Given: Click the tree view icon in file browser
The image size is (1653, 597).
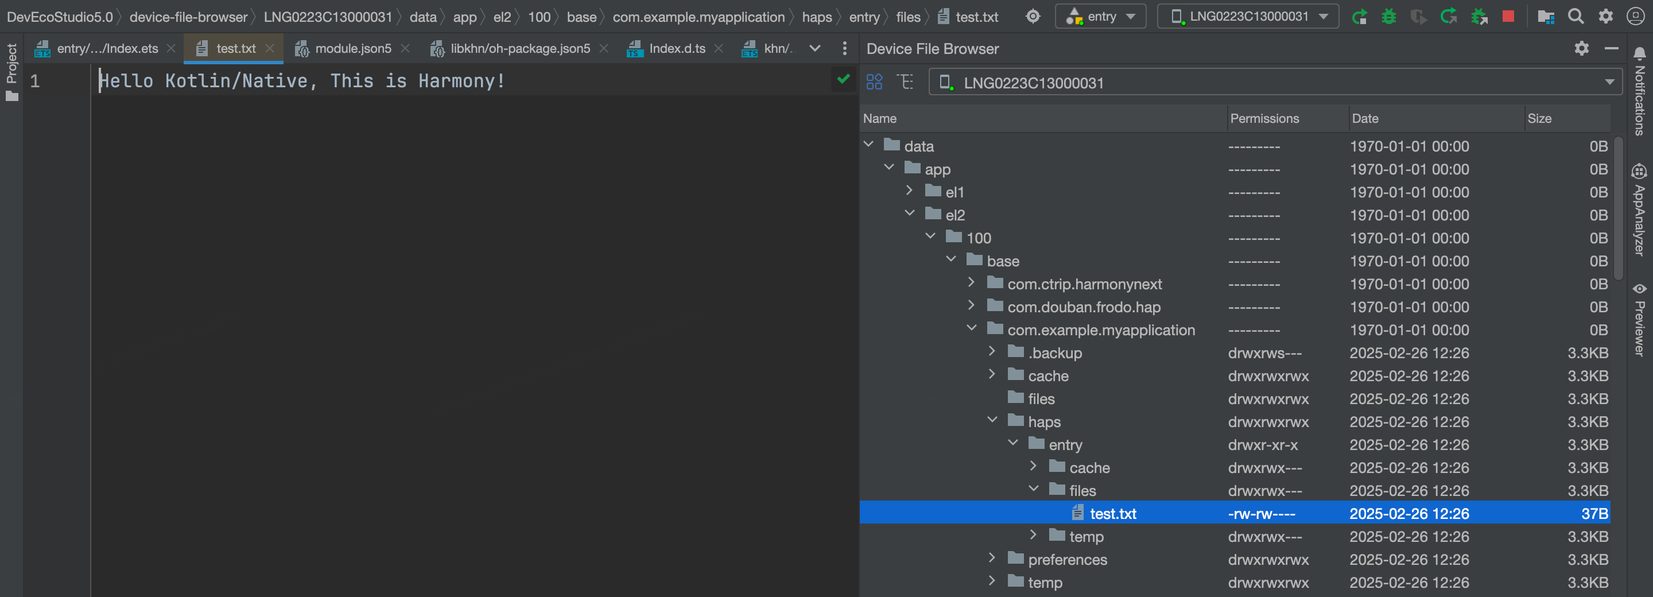Looking at the screenshot, I should (906, 82).
